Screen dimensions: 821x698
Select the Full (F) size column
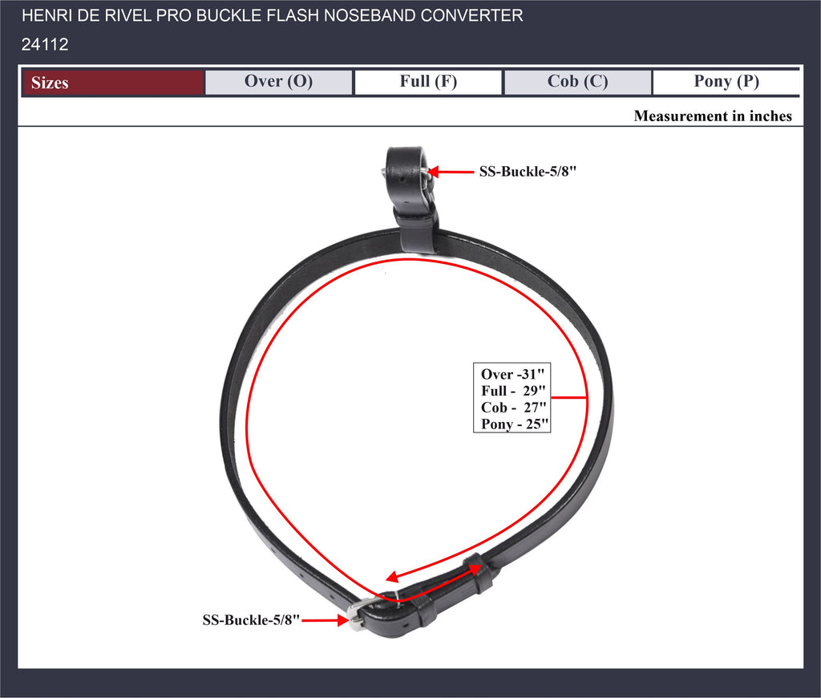click(x=428, y=83)
